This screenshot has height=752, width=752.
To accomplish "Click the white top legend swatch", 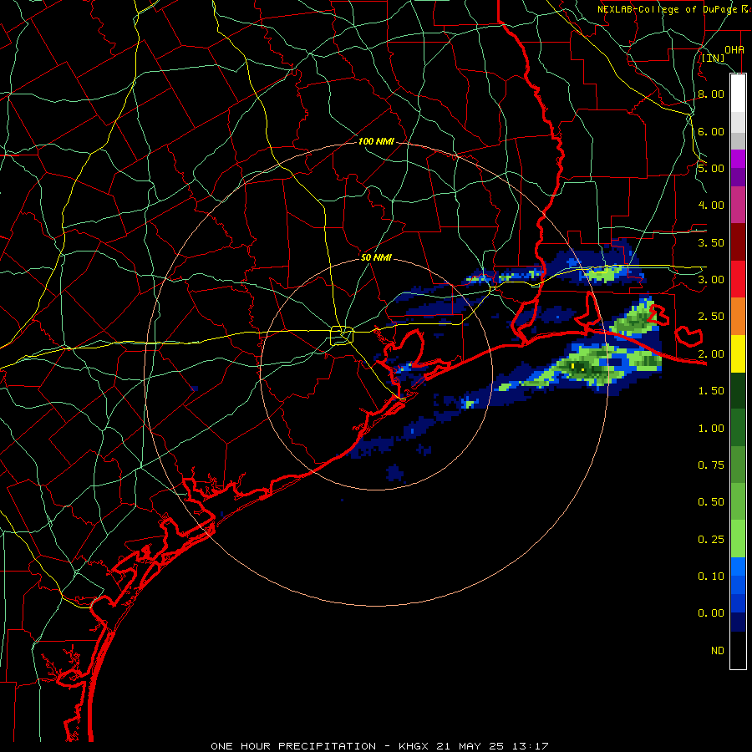I will pos(738,94).
